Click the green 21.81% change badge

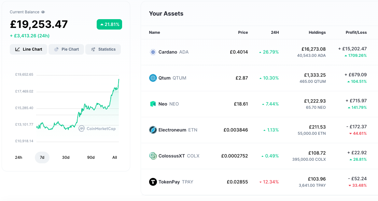pyautogui.click(x=109, y=24)
